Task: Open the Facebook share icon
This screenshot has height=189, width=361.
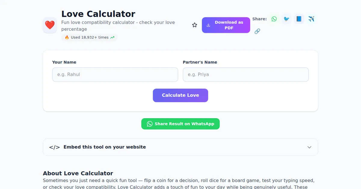Action: point(299,19)
